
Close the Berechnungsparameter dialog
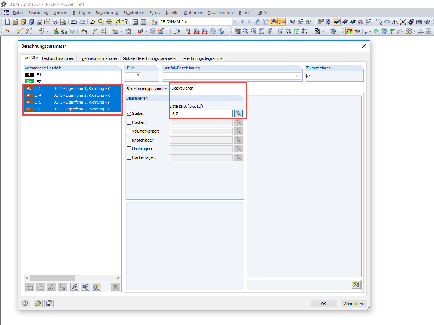(364, 46)
